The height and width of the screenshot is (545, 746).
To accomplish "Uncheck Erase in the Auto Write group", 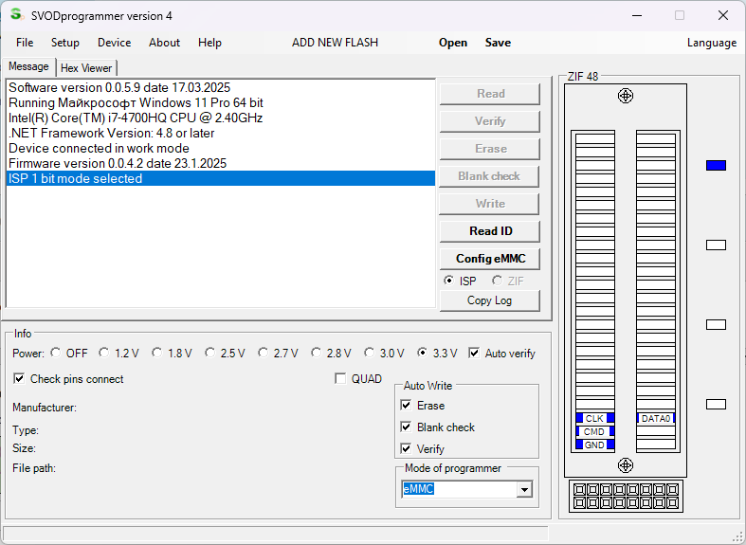I will click(x=406, y=405).
